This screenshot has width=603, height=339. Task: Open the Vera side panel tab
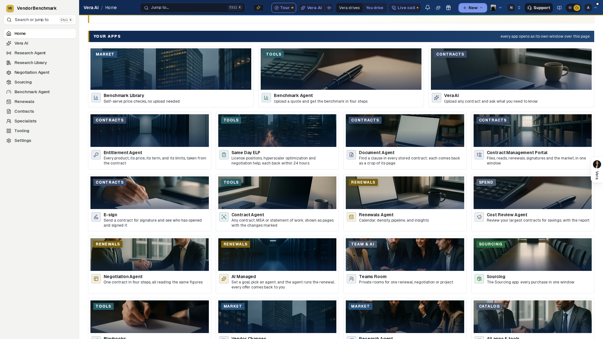pyautogui.click(x=597, y=169)
